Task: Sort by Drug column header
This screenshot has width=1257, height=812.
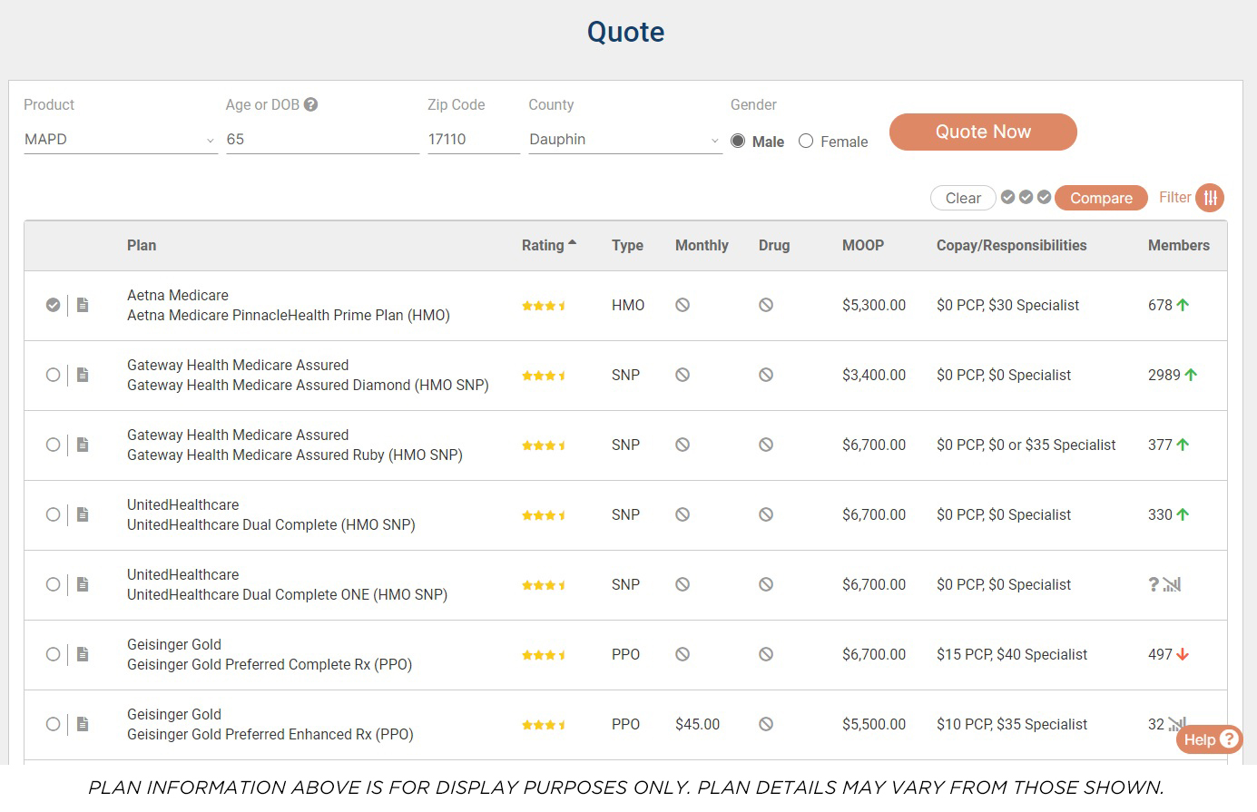Action: [x=774, y=245]
